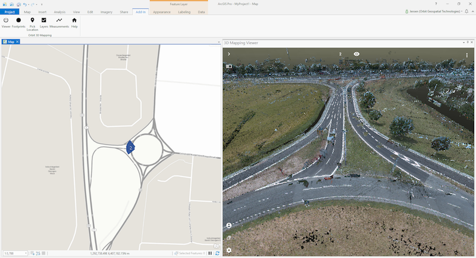The width and height of the screenshot is (476, 258).
Task: Open the three-dot menu in 3D viewer
Action: pos(468,54)
